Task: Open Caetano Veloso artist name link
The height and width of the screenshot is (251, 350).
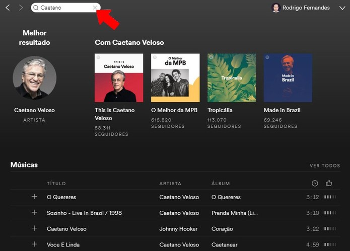Action: point(34,110)
